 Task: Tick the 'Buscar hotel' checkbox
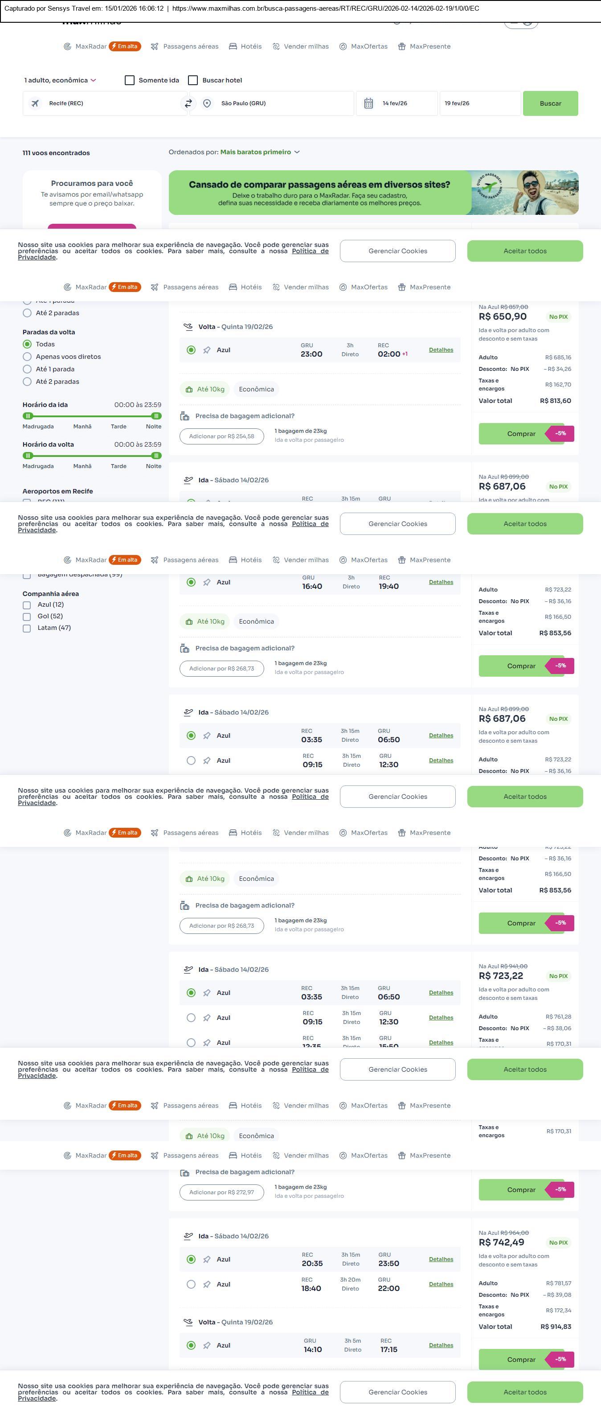[193, 80]
